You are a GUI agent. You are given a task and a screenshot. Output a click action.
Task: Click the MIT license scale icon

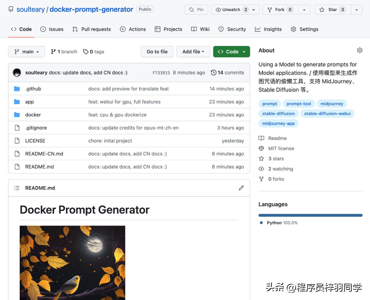pos(261,148)
